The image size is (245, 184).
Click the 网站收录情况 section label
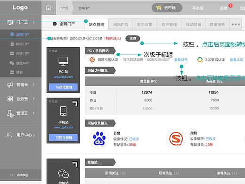[100, 123]
